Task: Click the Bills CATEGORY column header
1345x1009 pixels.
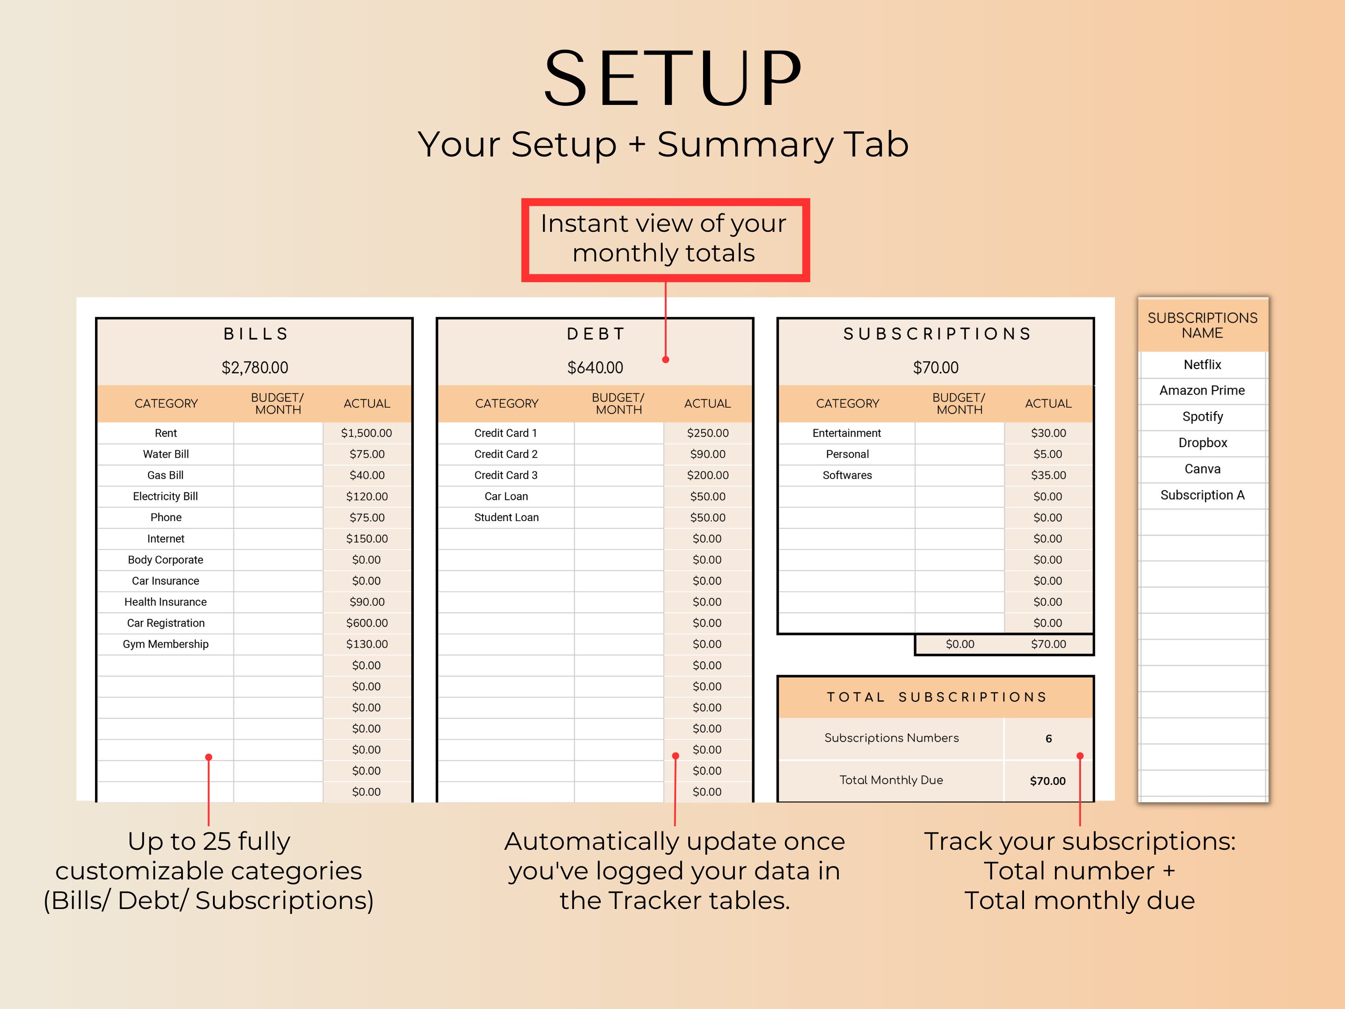Action: pos(166,403)
